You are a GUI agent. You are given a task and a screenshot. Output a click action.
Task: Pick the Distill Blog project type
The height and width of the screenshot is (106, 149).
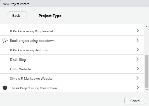72,59
